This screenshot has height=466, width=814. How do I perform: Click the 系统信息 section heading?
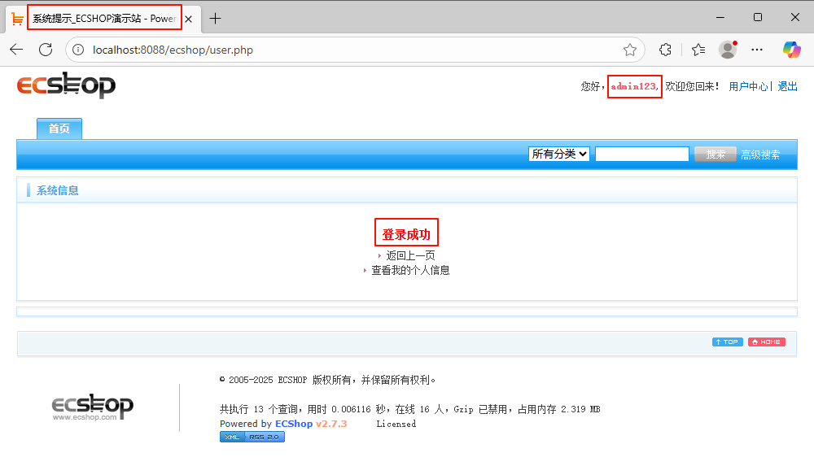tap(58, 190)
